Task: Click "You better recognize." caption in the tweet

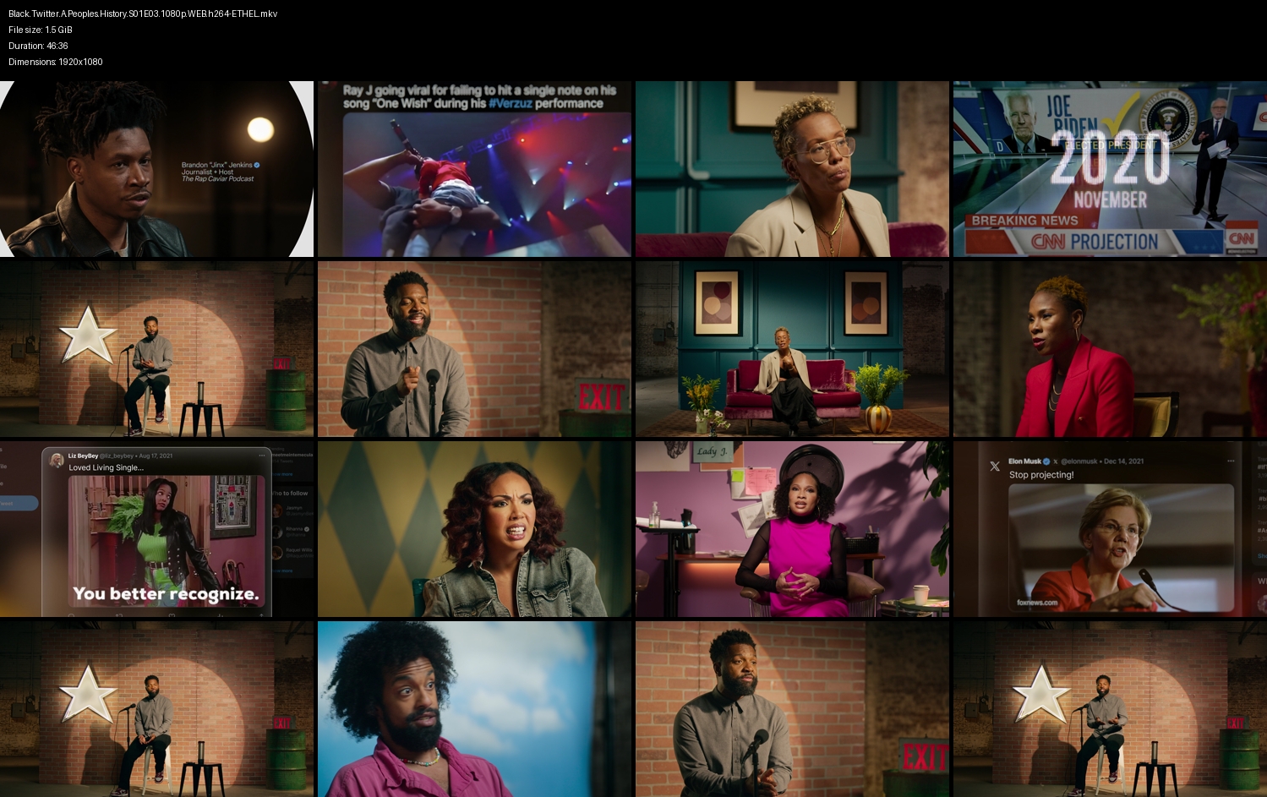Action: 166,594
